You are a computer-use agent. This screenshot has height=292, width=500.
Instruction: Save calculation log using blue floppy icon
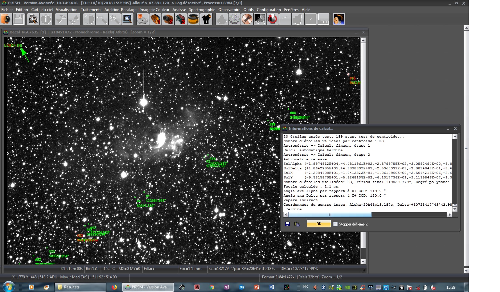coord(287,224)
